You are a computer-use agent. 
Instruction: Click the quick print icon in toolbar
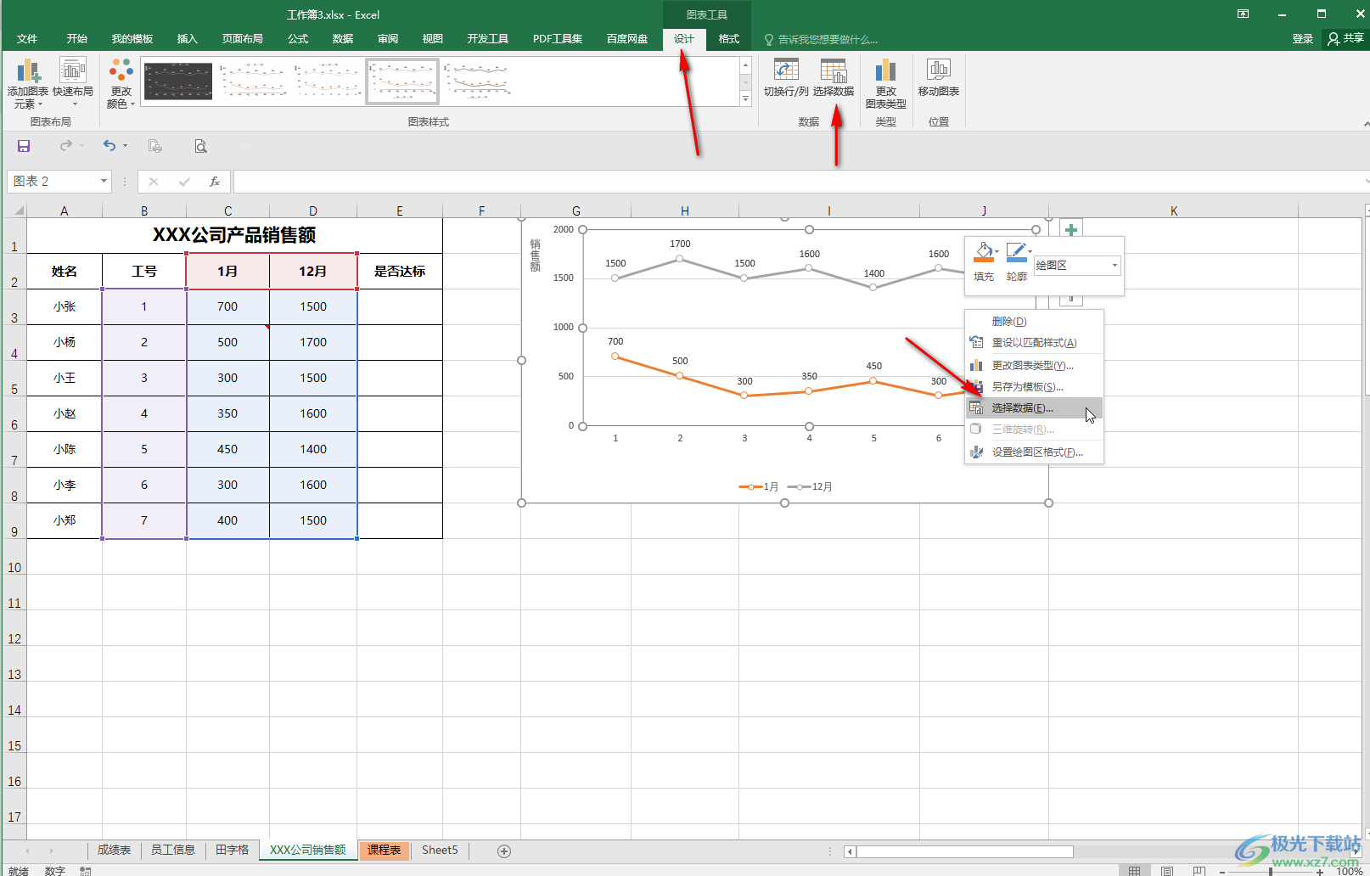click(x=154, y=146)
